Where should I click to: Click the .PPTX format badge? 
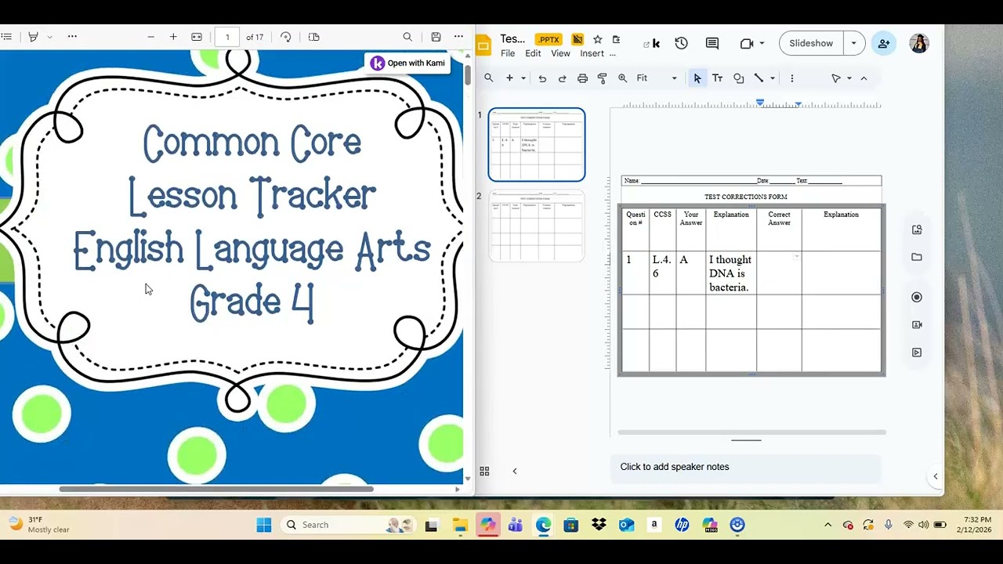click(x=549, y=39)
